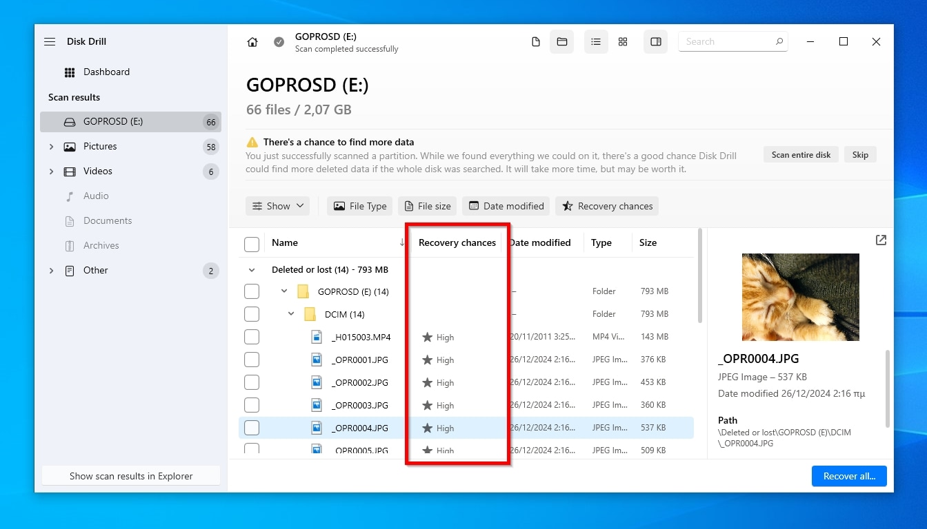Toggle the preview pane icon
This screenshot has width=927, height=529.
click(656, 42)
